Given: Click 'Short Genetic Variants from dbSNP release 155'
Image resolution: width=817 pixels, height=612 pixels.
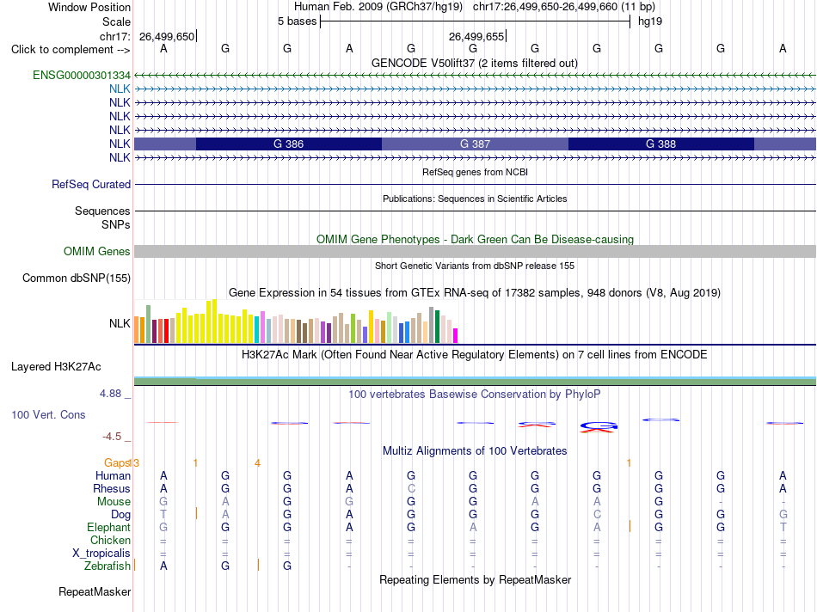Looking at the screenshot, I should [475, 266].
